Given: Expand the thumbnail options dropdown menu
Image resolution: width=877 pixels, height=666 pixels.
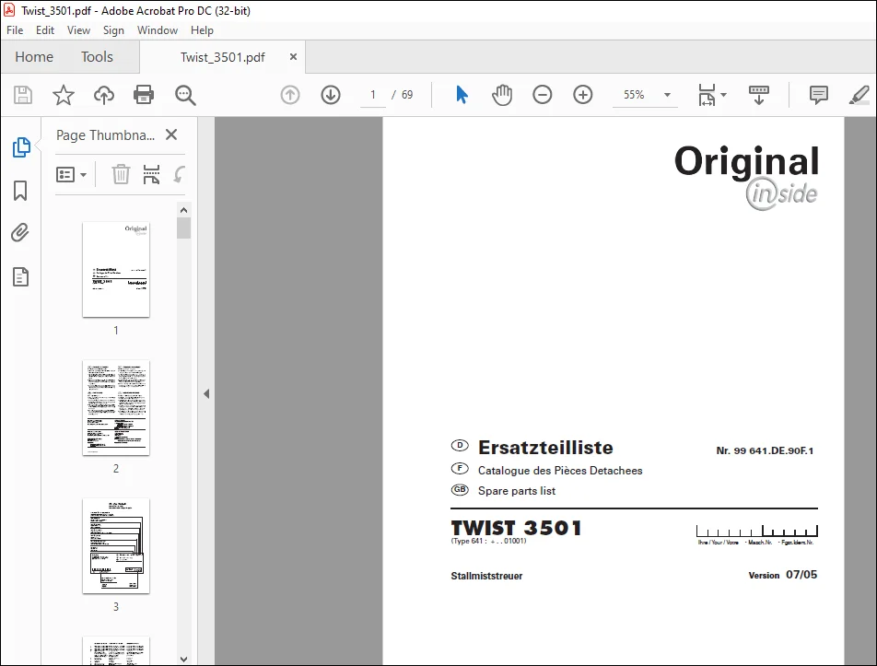Looking at the screenshot, I should click(x=72, y=175).
